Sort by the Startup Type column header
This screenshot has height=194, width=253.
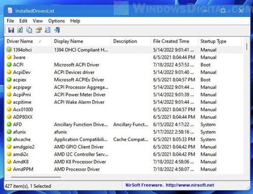[220, 41]
